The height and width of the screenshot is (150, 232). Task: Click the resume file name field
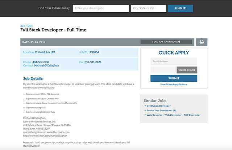(x=163, y=70)
